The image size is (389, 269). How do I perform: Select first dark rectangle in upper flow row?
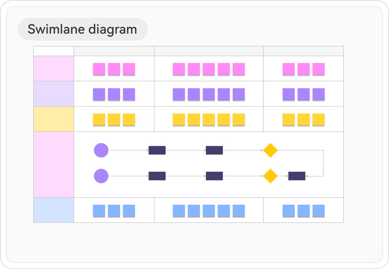pyautogui.click(x=157, y=150)
